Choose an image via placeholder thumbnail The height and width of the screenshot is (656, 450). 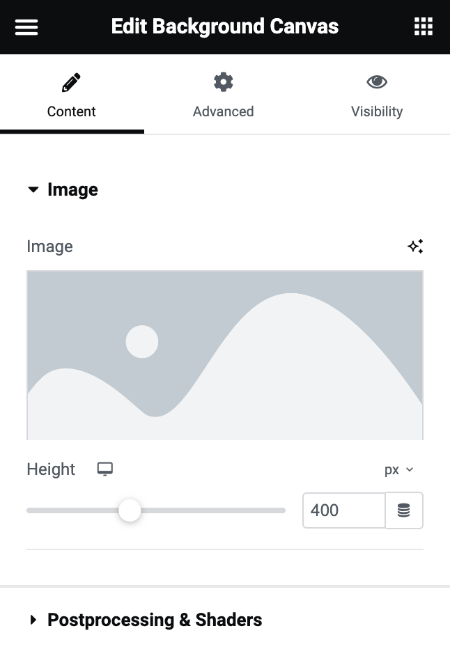225,355
